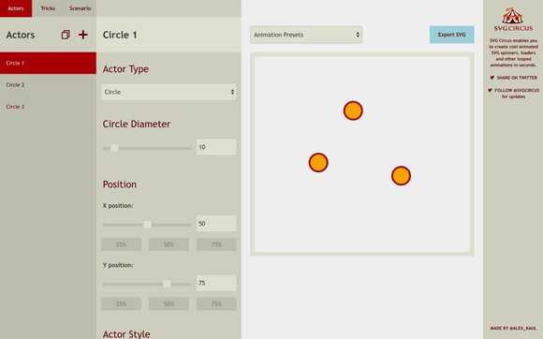This screenshot has width=543, height=339.
Task: Set X position to 50% preset
Action: 169,244
